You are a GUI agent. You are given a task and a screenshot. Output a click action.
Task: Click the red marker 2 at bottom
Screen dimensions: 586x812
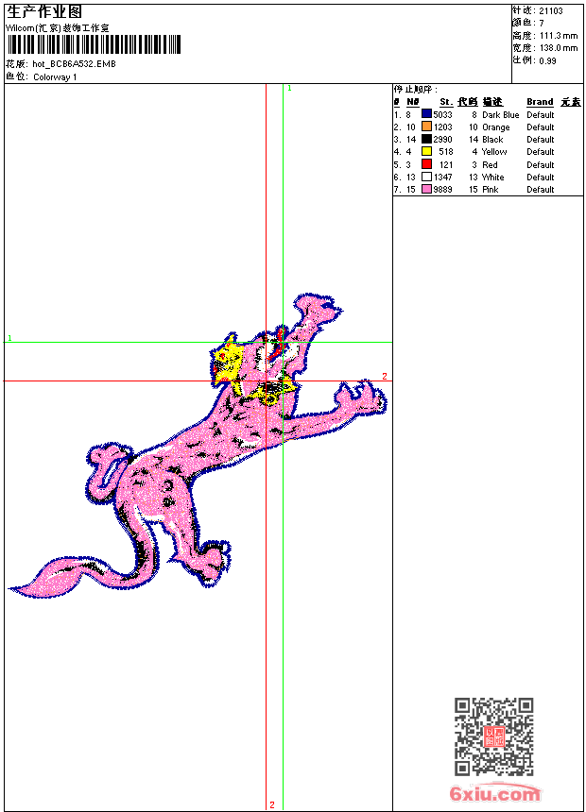pos(272,804)
